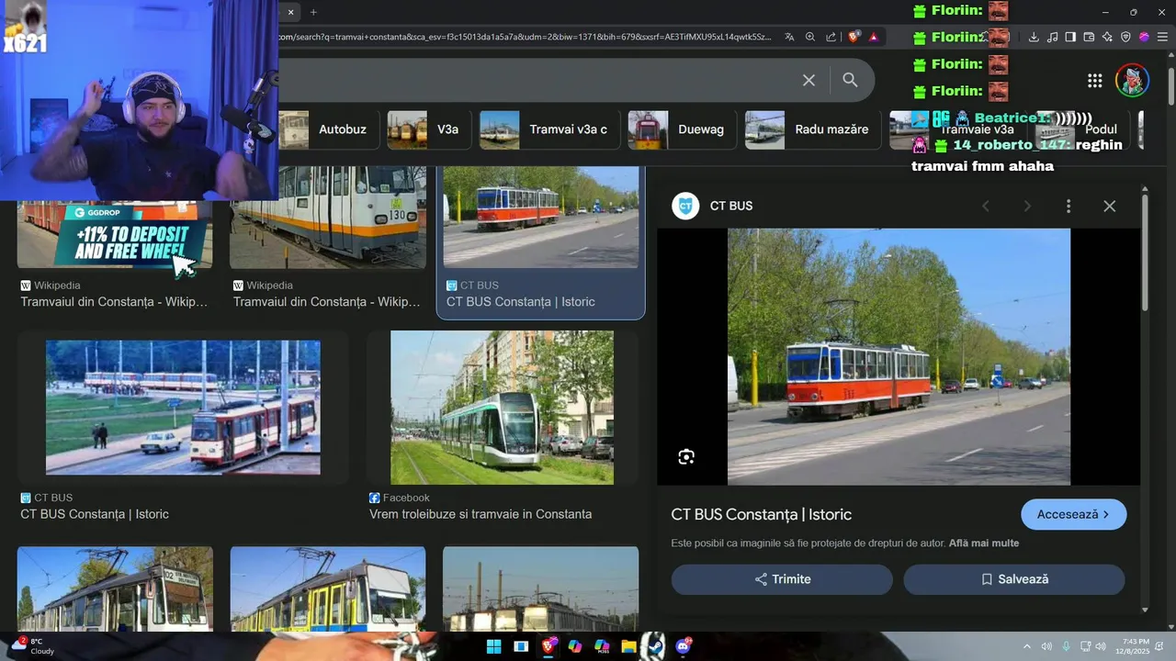Screen dimensions: 1176x661
Task: Open the Wikipedia tram number 130 thumbnail
Action: pyautogui.click(x=328, y=218)
